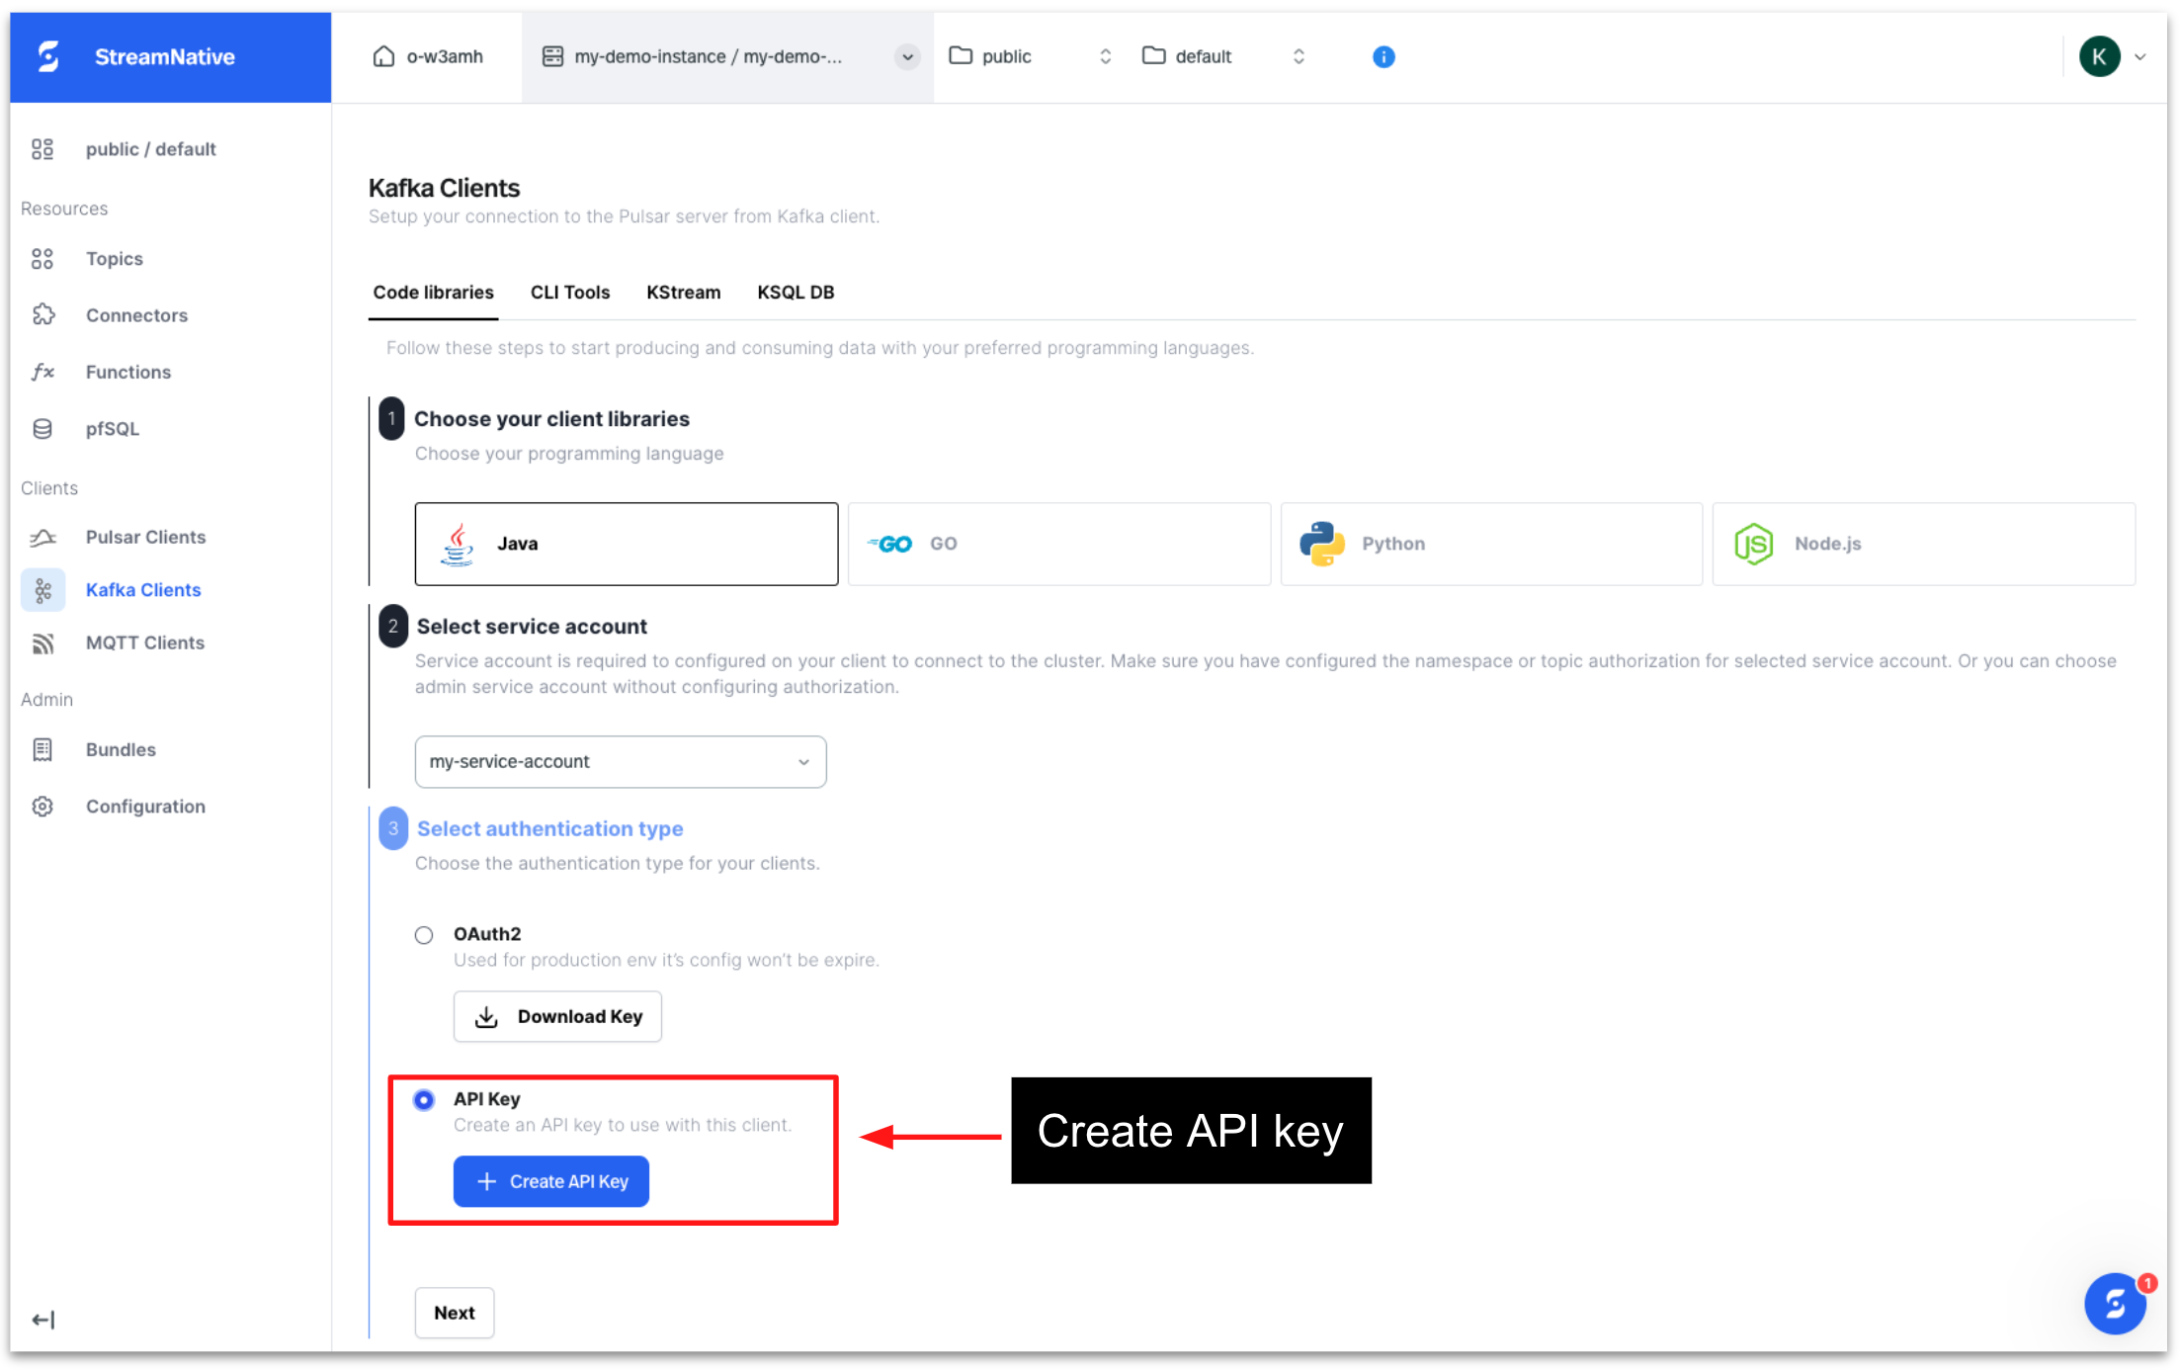Select the API Key radio button
Viewport: 2180px width, 1370px height.
click(x=424, y=1099)
